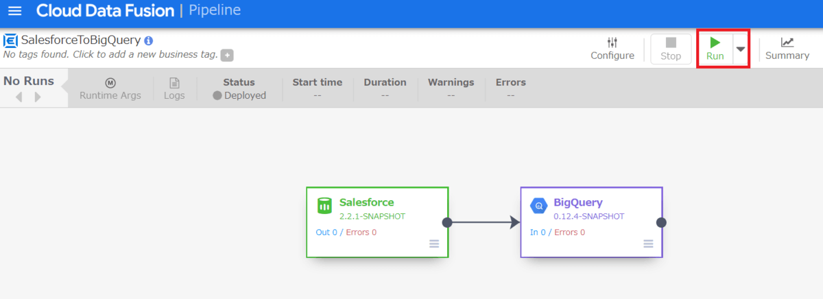
Task: View the pipeline Logs
Action: [174, 88]
